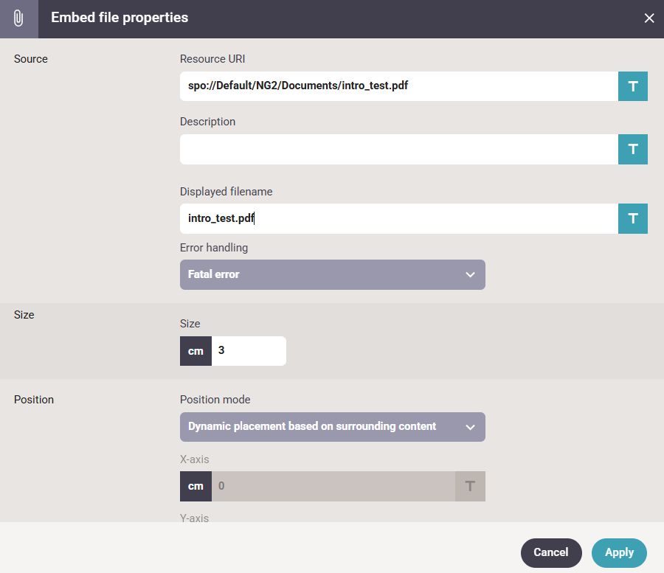Image resolution: width=664 pixels, height=573 pixels.
Task: Click the cm unit label for Size
Action: [196, 351]
